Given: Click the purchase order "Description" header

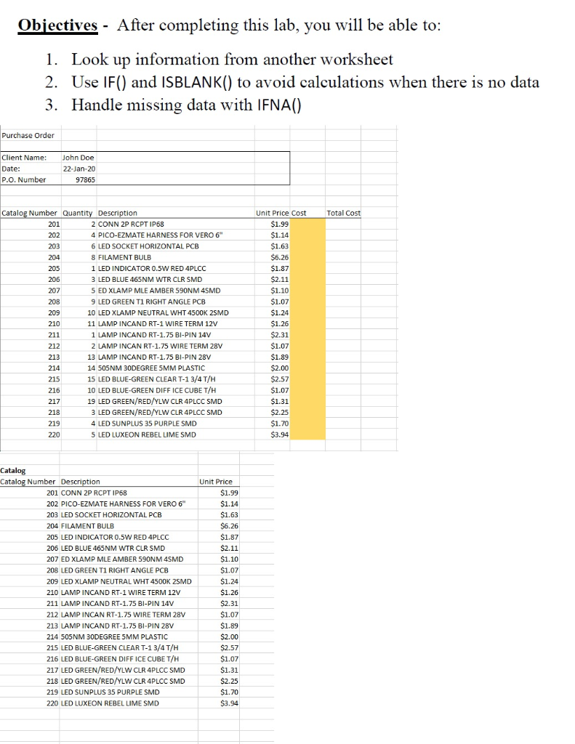Looking at the screenshot, I should click(117, 213).
